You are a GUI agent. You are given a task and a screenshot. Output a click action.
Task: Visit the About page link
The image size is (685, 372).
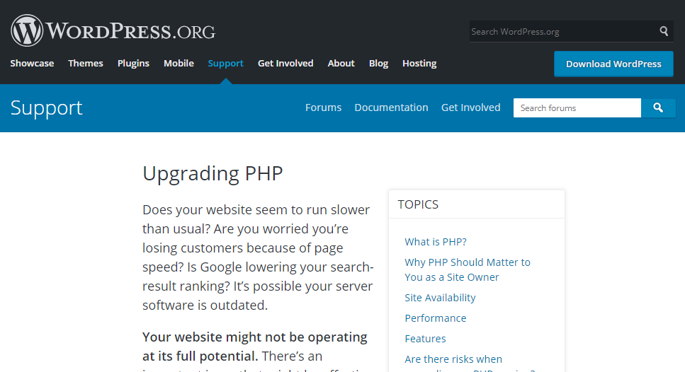click(x=341, y=63)
